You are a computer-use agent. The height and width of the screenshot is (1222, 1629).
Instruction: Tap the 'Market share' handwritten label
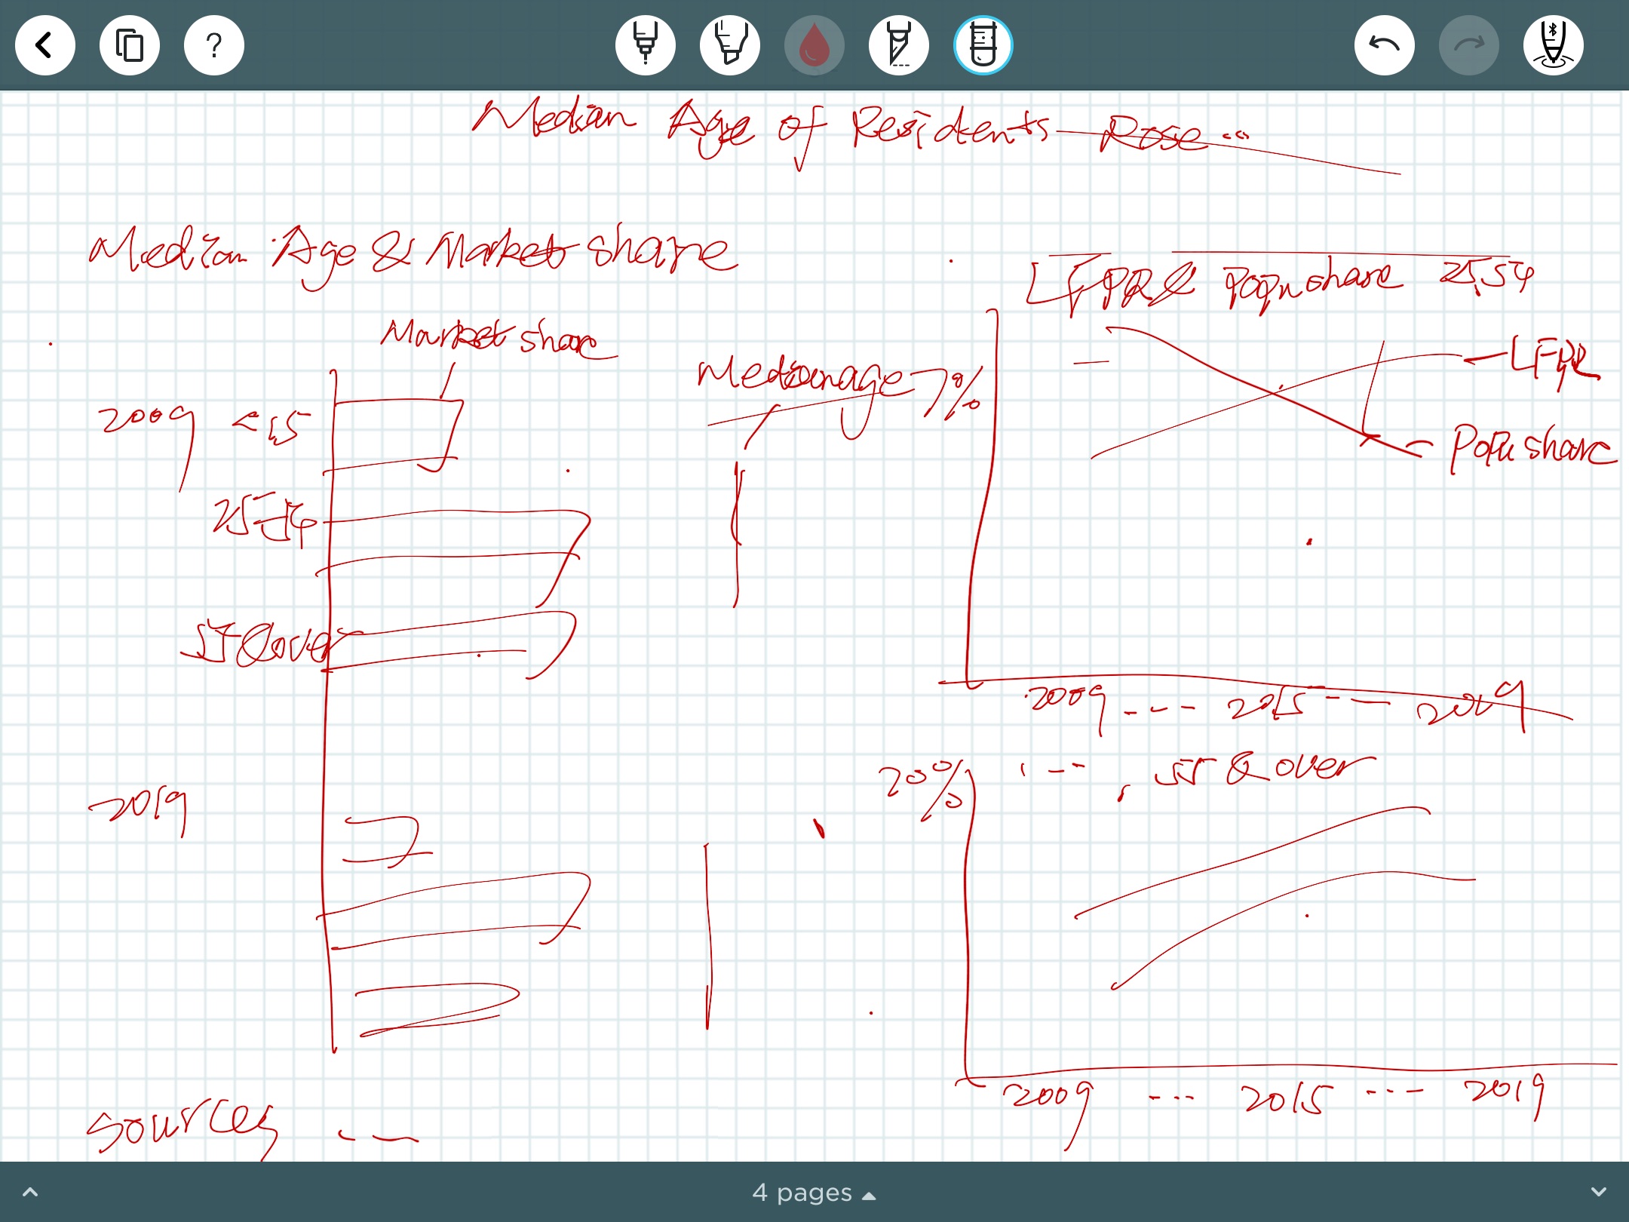click(490, 337)
